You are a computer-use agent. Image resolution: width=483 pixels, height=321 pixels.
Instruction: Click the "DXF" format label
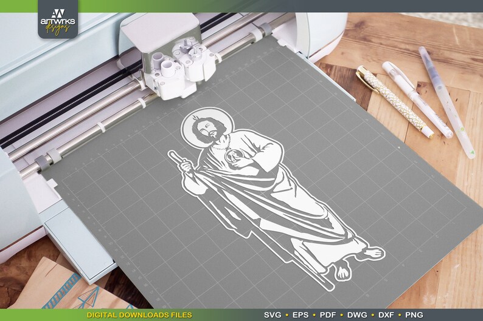(386, 315)
